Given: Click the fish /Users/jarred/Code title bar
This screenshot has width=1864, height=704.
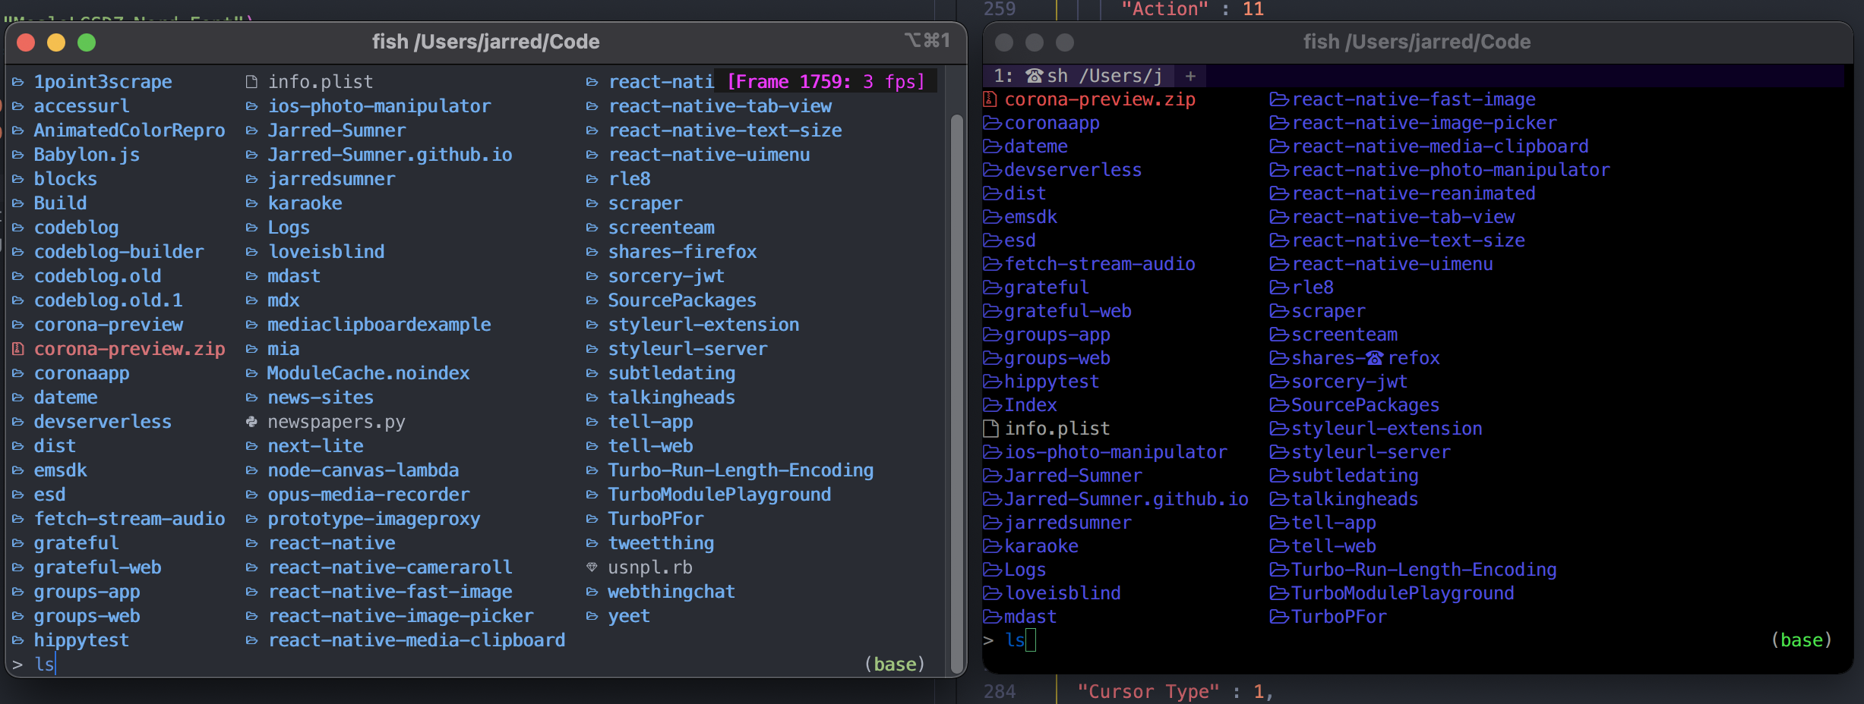Looking at the screenshot, I should click(487, 42).
